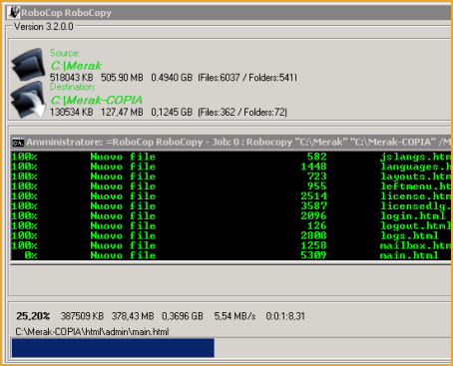
Task: Click the 387509 KB remaining value
Action: (x=82, y=316)
